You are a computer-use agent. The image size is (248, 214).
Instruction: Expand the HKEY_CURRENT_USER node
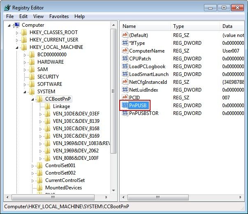pos(17,40)
